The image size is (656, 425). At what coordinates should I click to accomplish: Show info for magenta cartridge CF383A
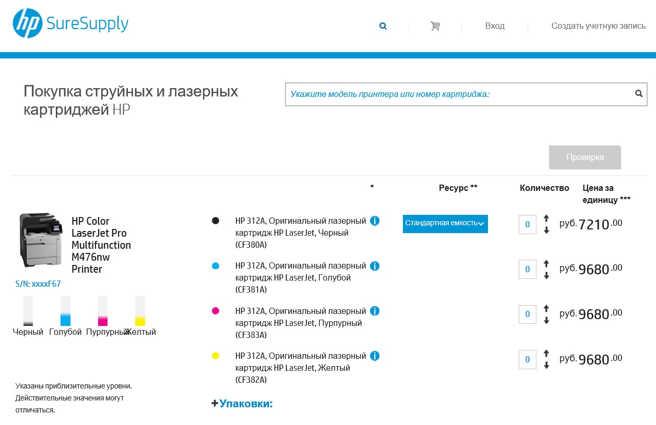tap(375, 311)
